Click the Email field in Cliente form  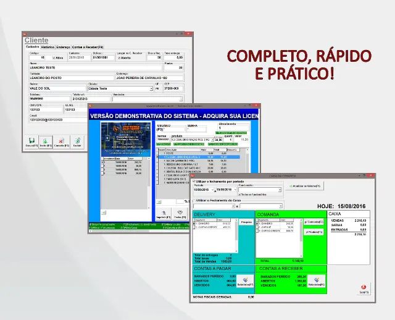(58, 120)
